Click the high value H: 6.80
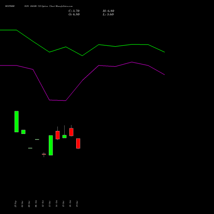The height and width of the screenshot is (214, 214). coord(108,11)
